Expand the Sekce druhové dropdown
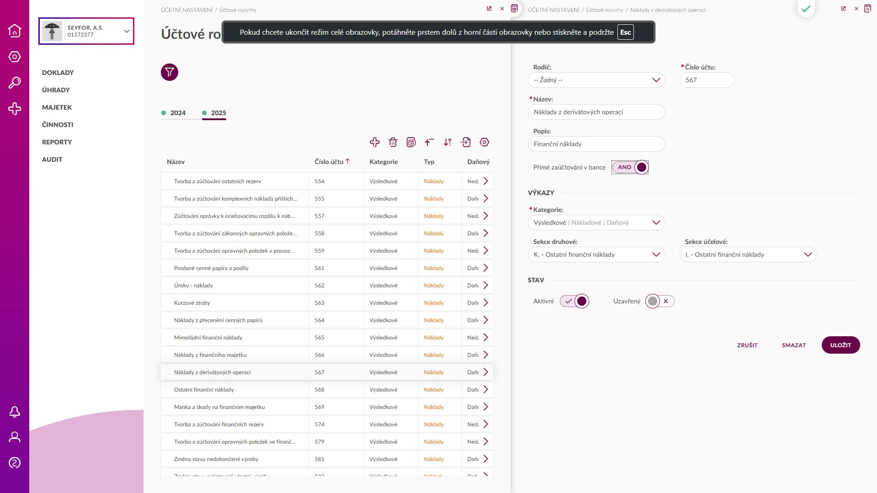The height and width of the screenshot is (493, 877). 596,254
